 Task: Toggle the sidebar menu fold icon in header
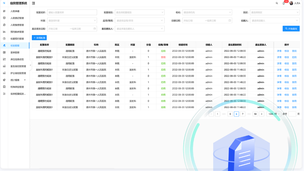tap(34, 3)
